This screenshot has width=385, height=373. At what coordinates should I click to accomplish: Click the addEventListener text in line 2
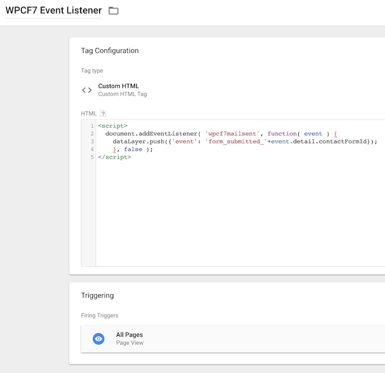point(167,134)
